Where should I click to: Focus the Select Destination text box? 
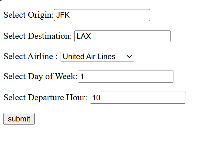122,36
